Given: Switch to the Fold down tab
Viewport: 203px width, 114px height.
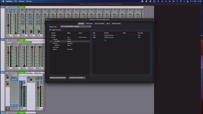Looking at the screenshot, I should [x=89, y=23].
